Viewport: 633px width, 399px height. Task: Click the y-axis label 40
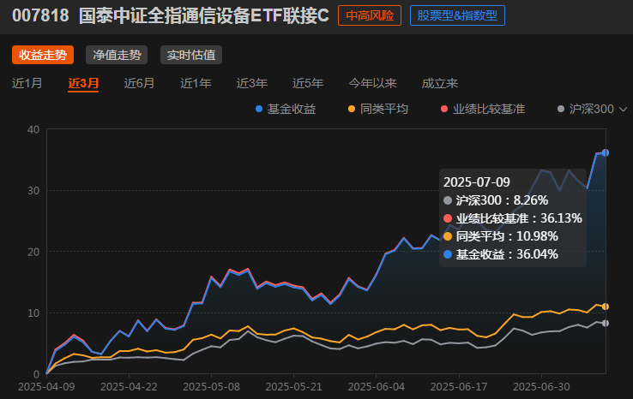[x=33, y=130]
